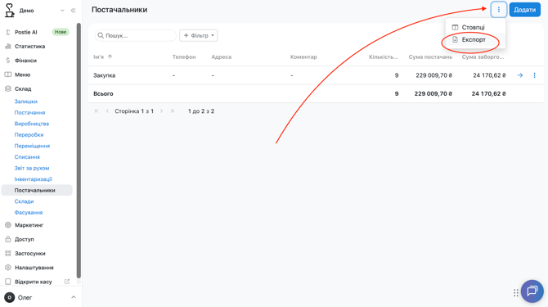Open the three-dot page options button
This screenshot has height=307, width=548.
click(x=499, y=10)
